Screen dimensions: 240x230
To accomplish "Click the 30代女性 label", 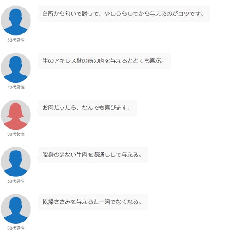I will [16, 134].
